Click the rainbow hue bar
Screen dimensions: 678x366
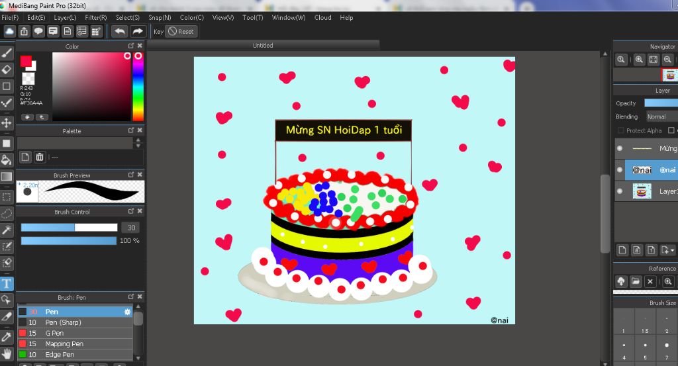tap(138, 87)
